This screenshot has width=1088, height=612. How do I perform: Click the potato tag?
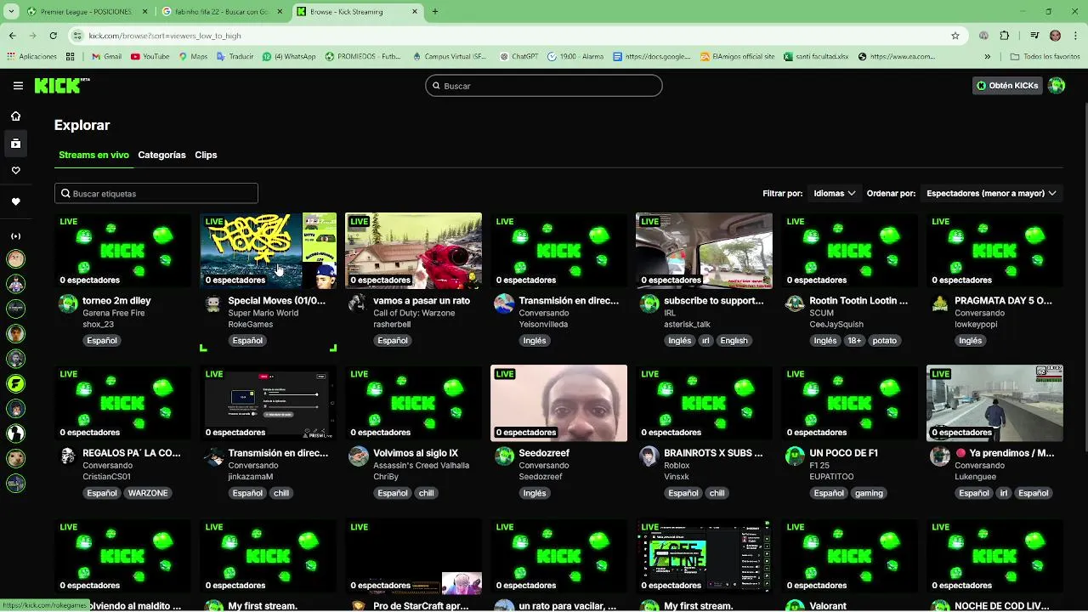click(x=884, y=340)
